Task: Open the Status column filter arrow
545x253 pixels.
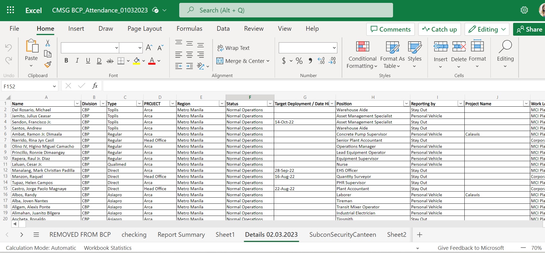Action: click(x=270, y=103)
